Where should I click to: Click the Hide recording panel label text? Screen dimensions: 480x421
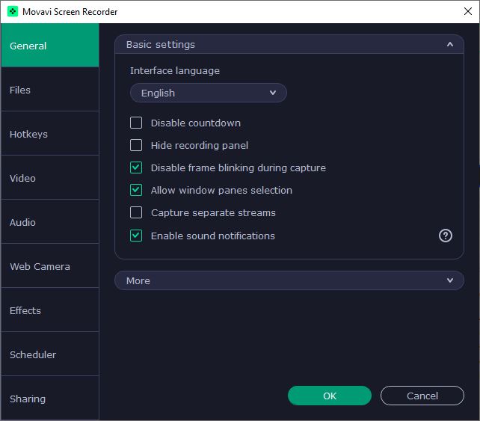click(200, 145)
